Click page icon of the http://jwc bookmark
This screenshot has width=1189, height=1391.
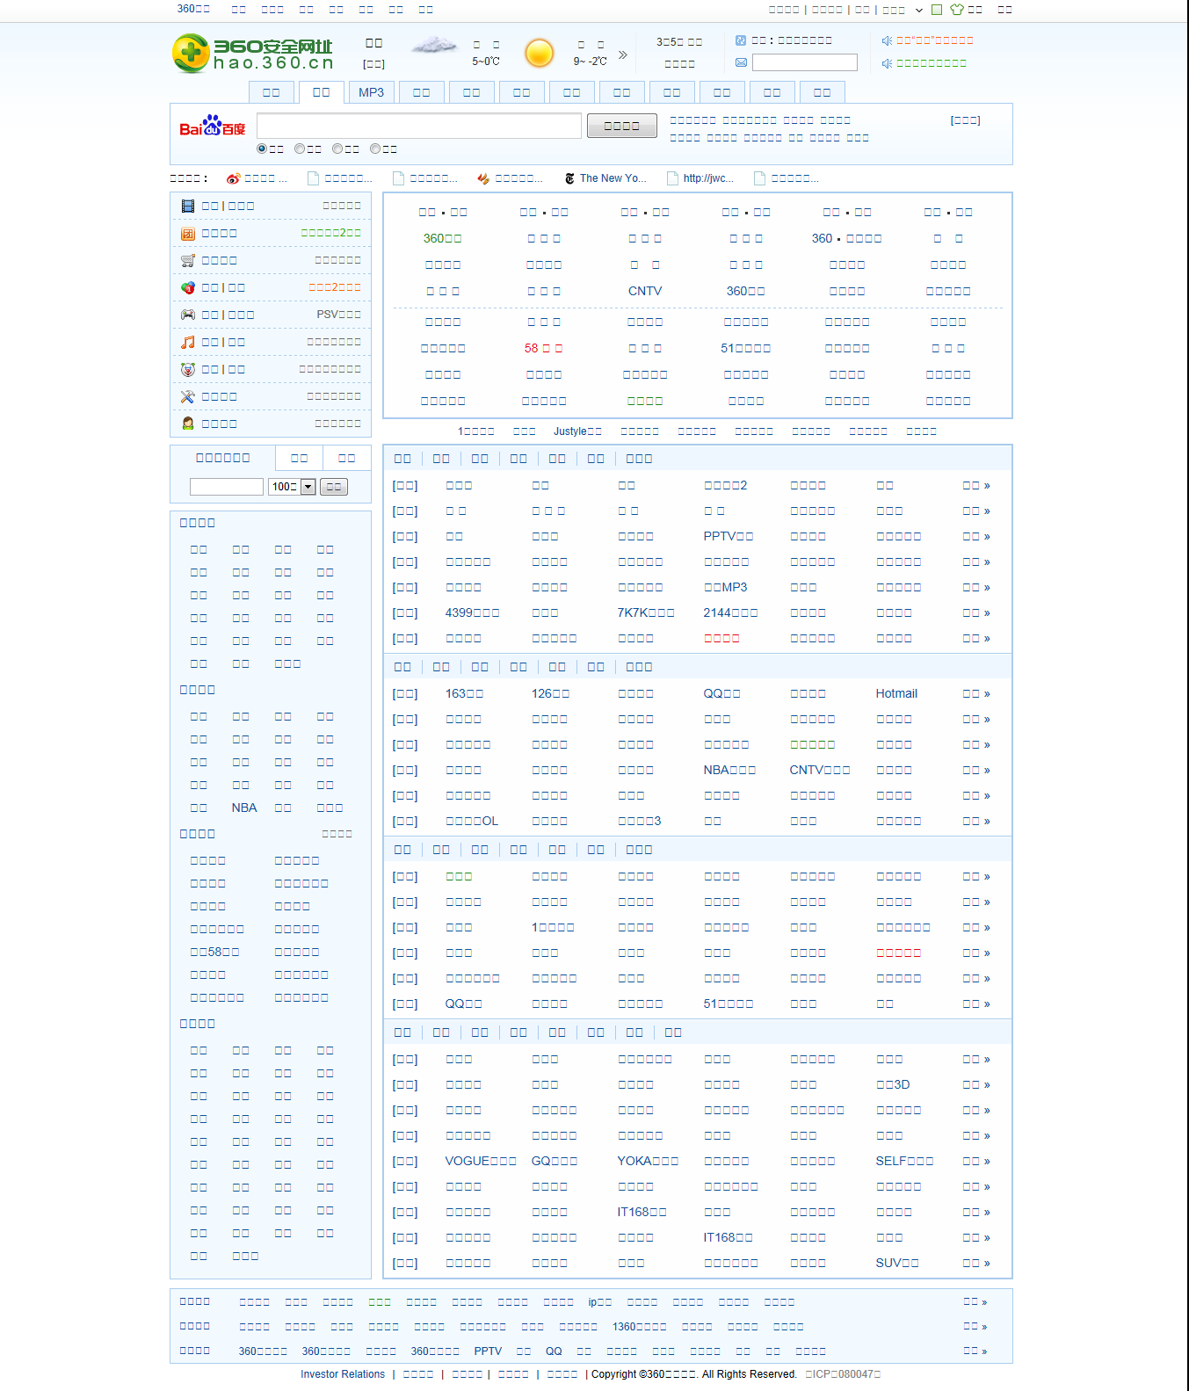(x=673, y=178)
